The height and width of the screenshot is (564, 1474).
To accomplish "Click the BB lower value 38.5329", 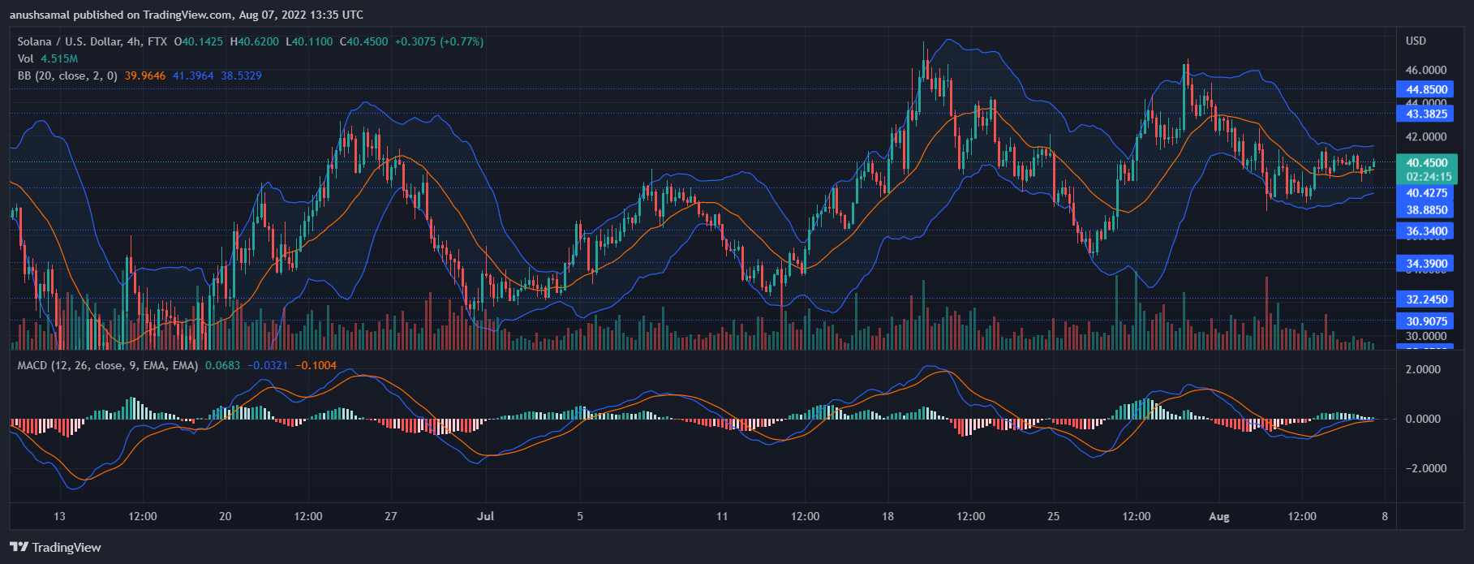I will (241, 75).
